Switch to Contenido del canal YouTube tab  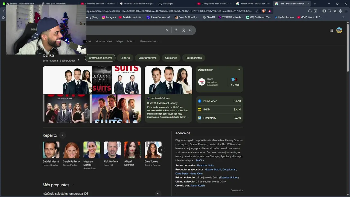(x=98, y=4)
